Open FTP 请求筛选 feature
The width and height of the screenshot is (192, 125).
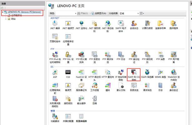tap(108, 57)
